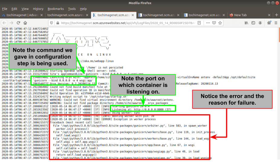Toggle reader view icon in address bar
The image size is (280, 162).
pyautogui.click(x=199, y=23)
